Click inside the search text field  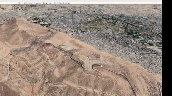pos(9,3)
